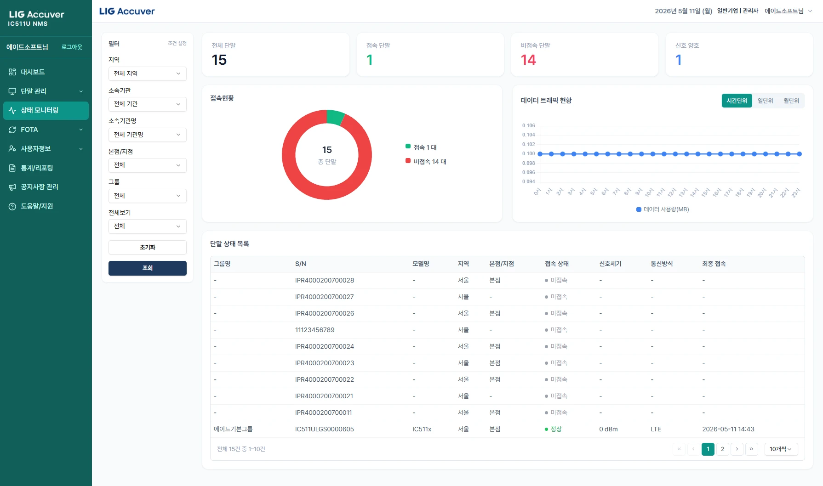The width and height of the screenshot is (823, 486).
Task: Select serial number 11123456789
Action: pos(315,330)
